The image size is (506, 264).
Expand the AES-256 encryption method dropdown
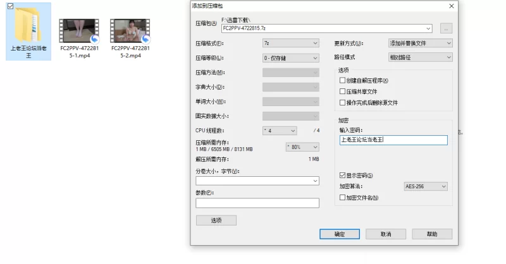425,186
